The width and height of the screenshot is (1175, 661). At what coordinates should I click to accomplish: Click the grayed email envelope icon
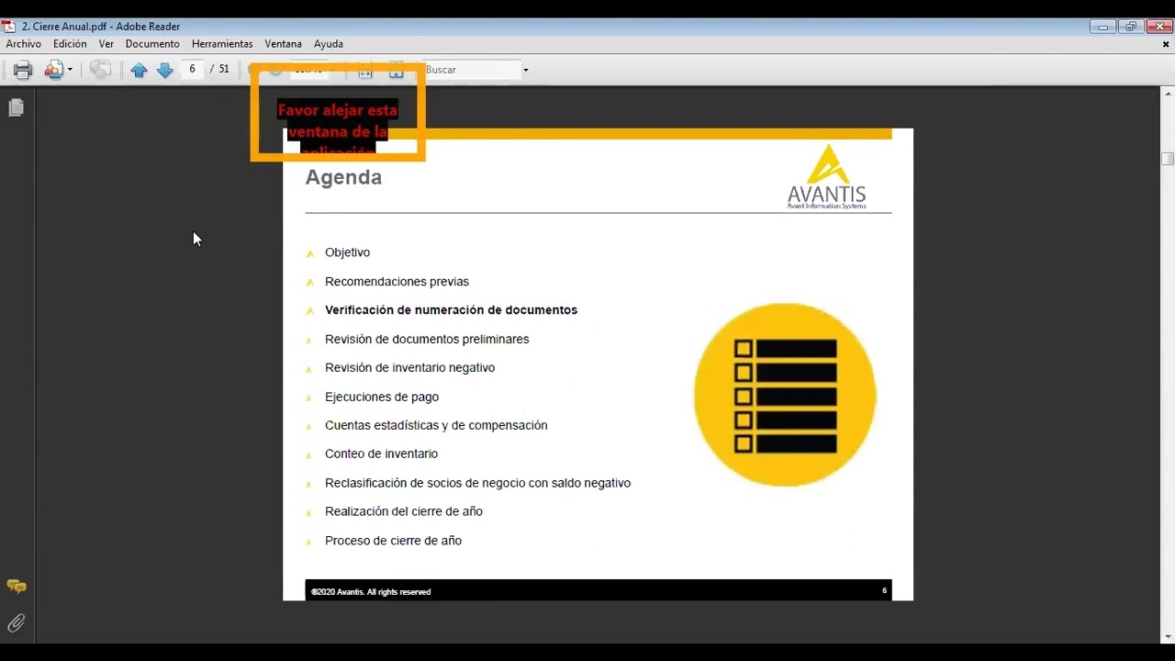(100, 70)
